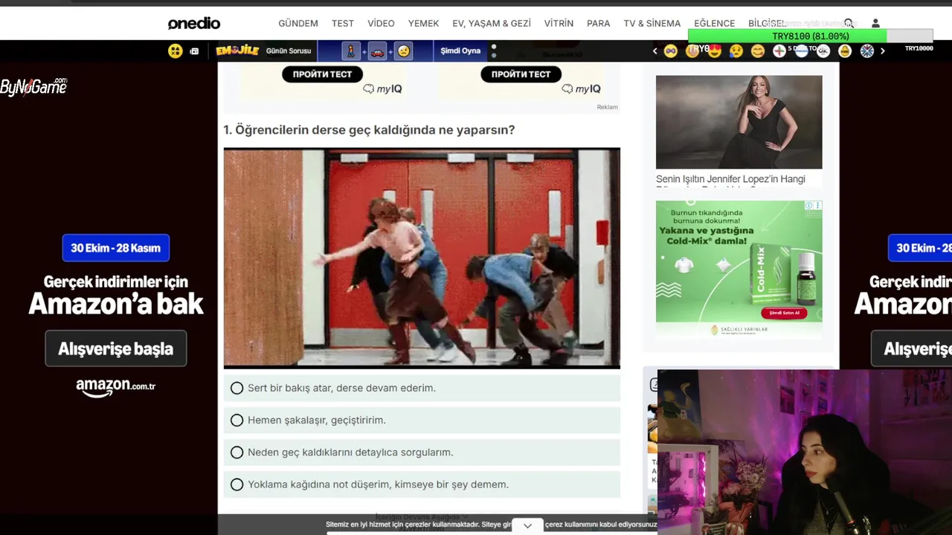Viewport: 952px width, 535px height.
Task: Open the EĞLENCE menu
Action: coord(714,24)
